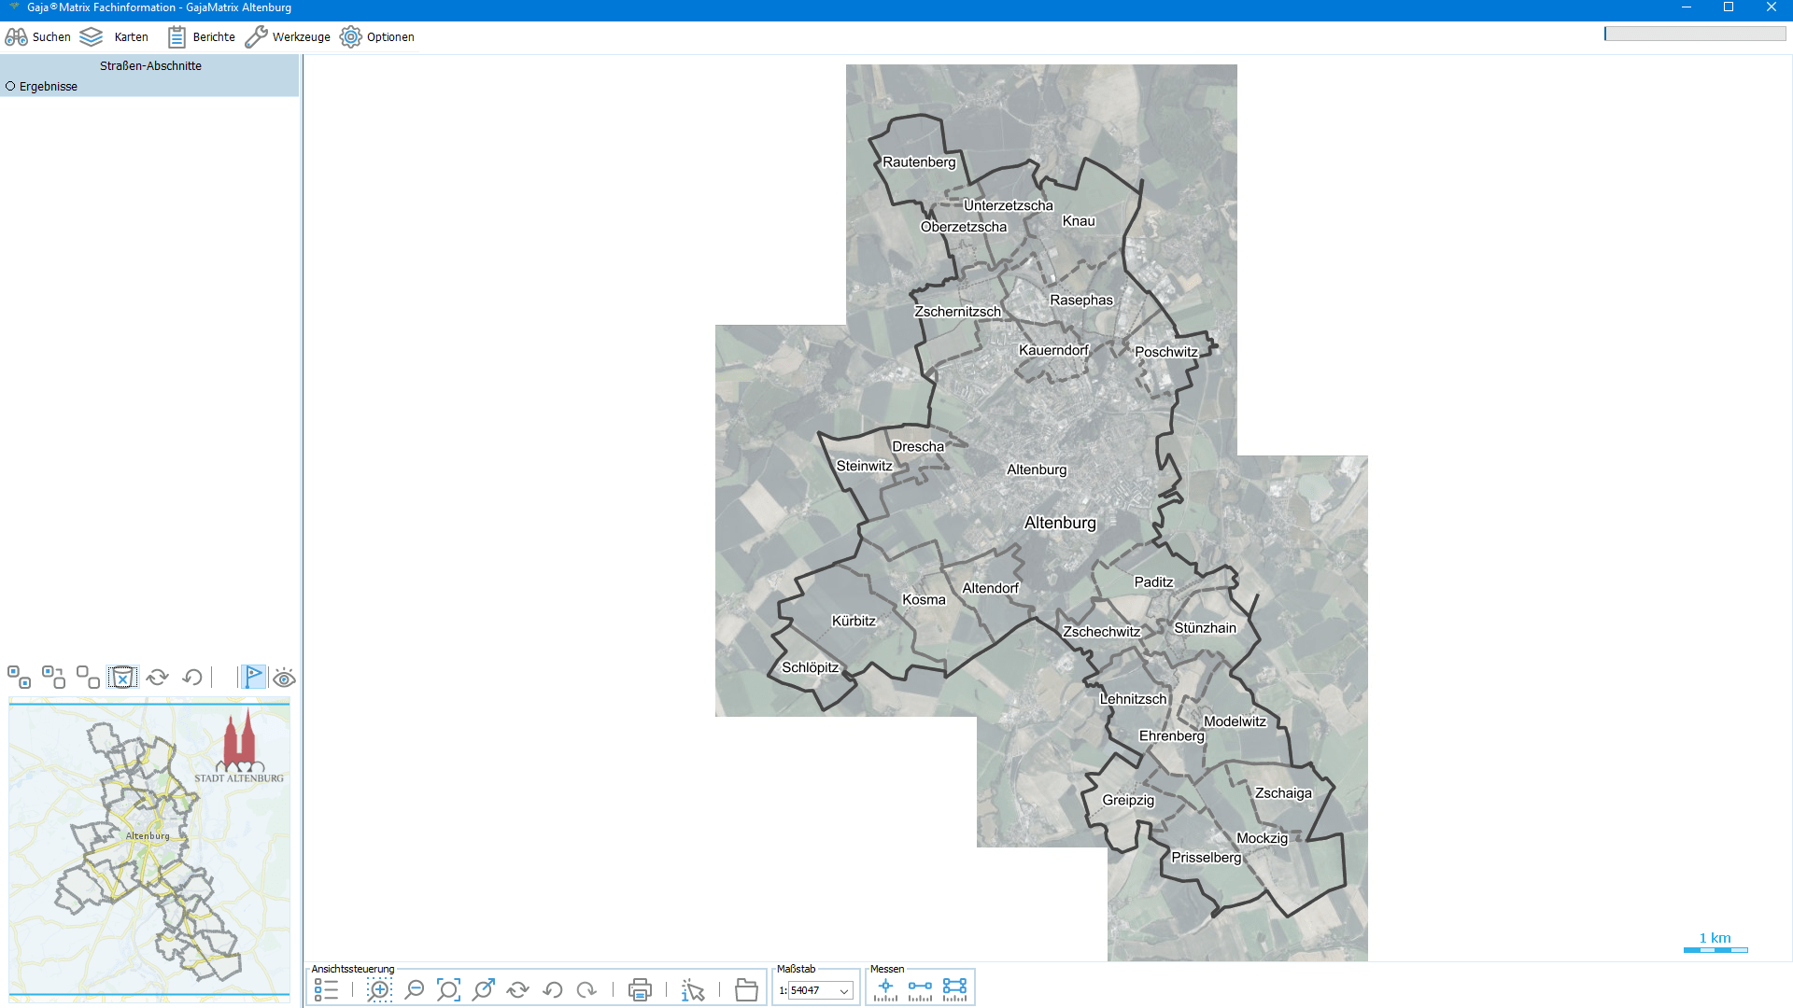Click the measure point coordinate tool

(885, 989)
